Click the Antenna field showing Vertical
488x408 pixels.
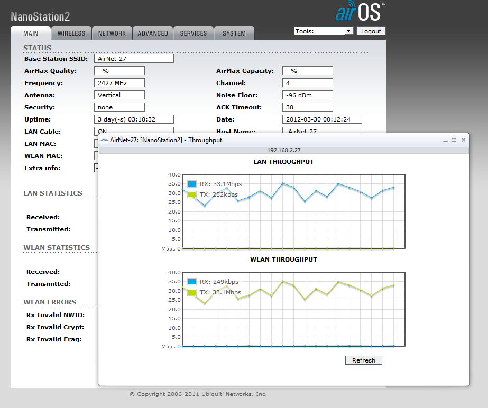(x=119, y=95)
